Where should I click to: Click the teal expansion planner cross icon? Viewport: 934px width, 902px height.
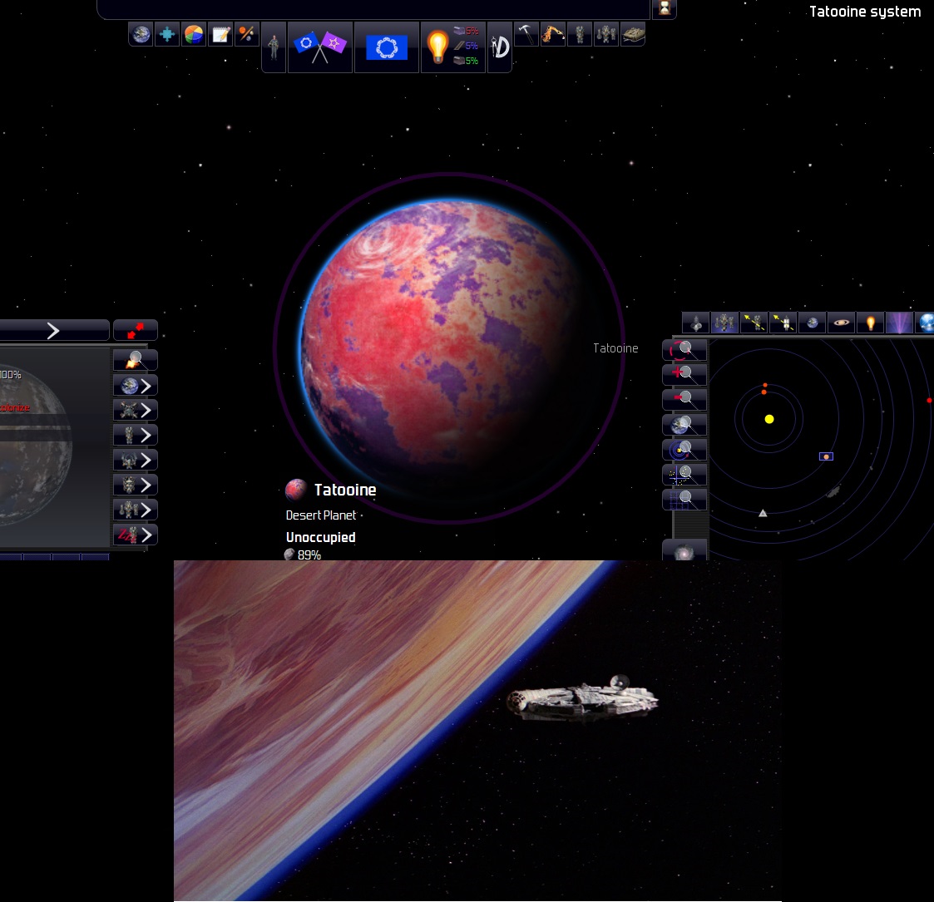point(167,35)
